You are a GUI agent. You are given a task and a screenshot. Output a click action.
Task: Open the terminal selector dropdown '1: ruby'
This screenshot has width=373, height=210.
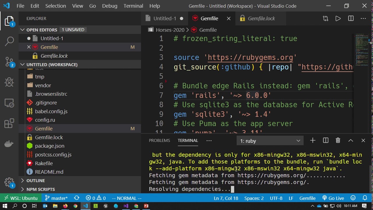tap(270, 141)
